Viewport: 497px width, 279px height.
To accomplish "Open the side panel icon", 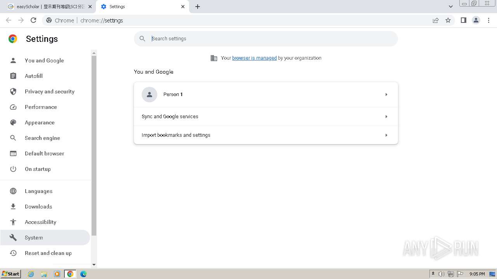I will click(463, 20).
